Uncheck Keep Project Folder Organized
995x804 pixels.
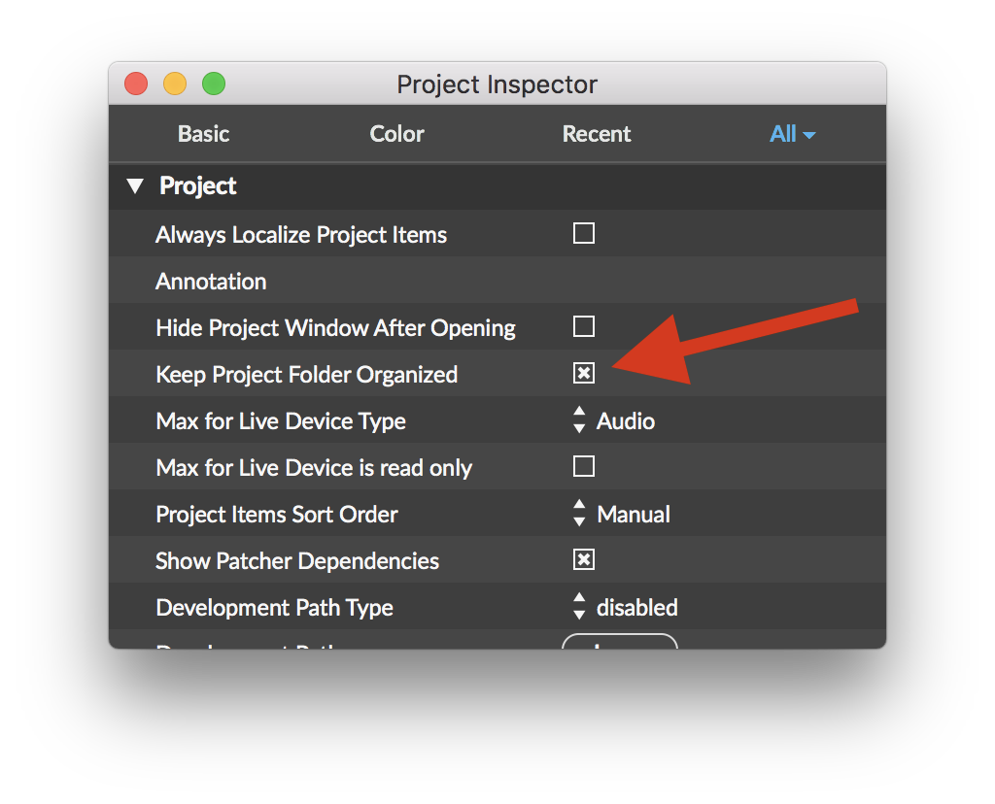pos(583,373)
